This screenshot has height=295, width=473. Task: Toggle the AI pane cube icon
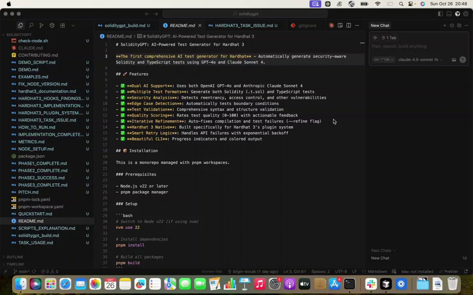point(457,14)
